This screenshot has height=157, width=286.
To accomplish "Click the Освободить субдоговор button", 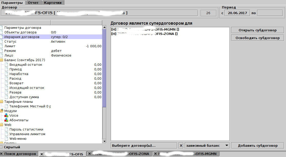I will (257, 38).
